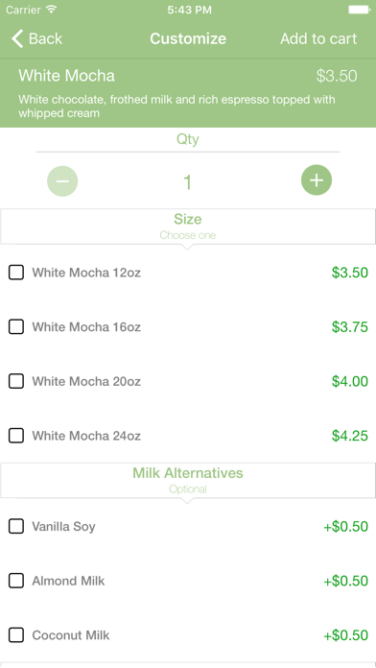Toggle the Coconut Milk checkbox
The image size is (376, 668).
tap(16, 635)
